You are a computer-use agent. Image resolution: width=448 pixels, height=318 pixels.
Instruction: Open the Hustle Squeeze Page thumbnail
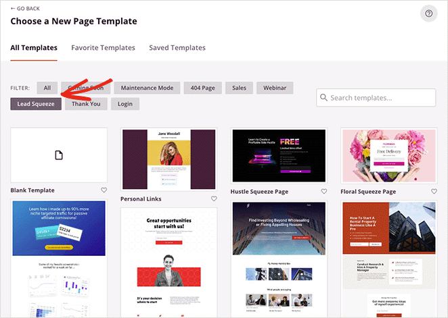pos(279,157)
